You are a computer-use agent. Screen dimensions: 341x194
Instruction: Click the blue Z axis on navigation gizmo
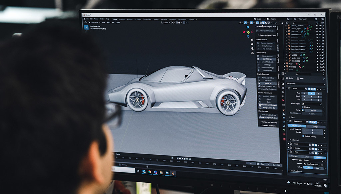click(x=248, y=27)
